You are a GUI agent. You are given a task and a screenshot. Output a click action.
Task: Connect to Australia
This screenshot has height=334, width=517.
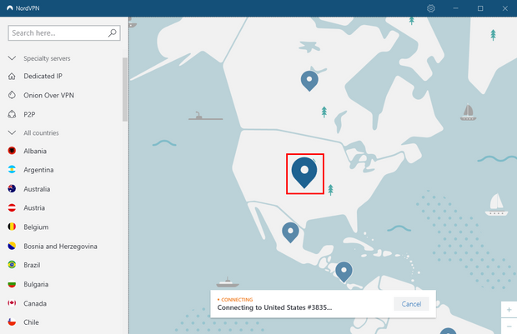(37, 189)
